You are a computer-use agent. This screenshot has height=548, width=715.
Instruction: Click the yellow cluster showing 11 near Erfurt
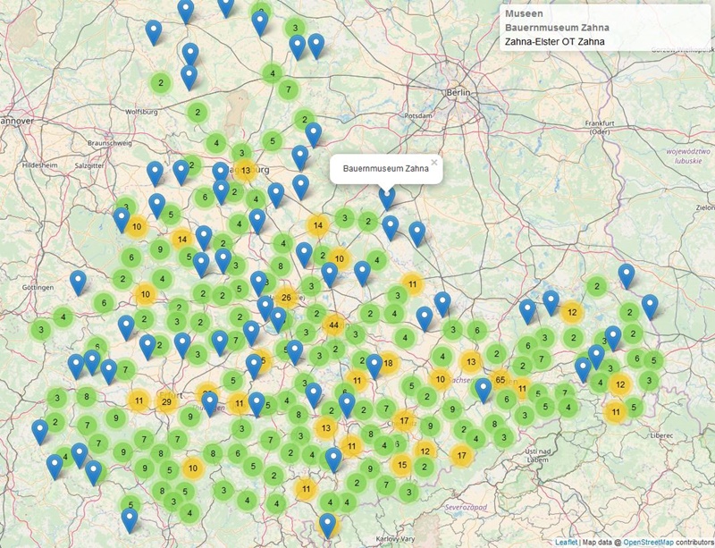point(138,400)
